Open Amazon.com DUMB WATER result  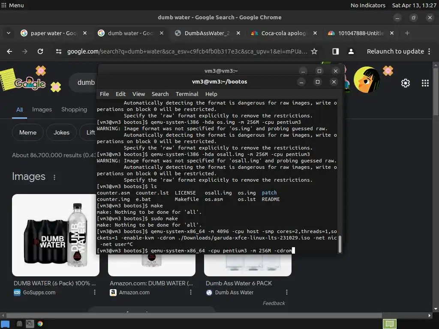(151, 283)
